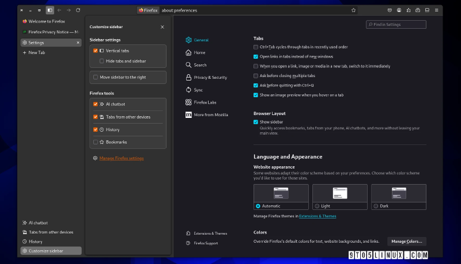Open the hamburger application menu
The height and width of the screenshot is (264, 461).
(437, 10)
